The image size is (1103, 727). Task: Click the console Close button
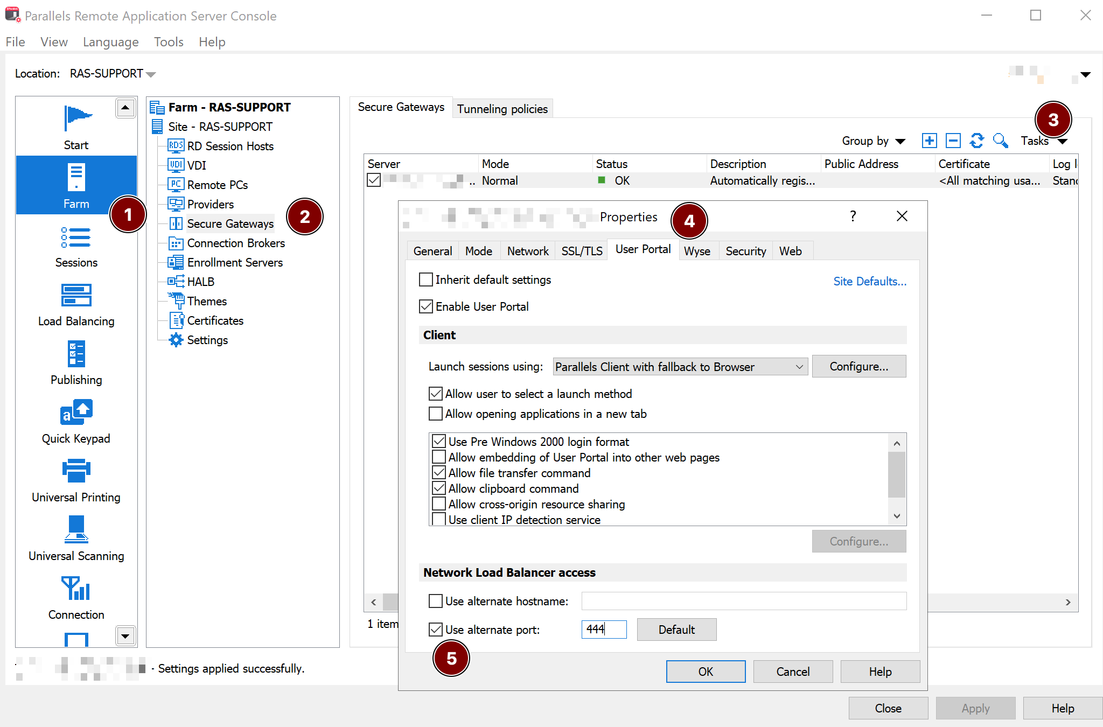point(888,708)
